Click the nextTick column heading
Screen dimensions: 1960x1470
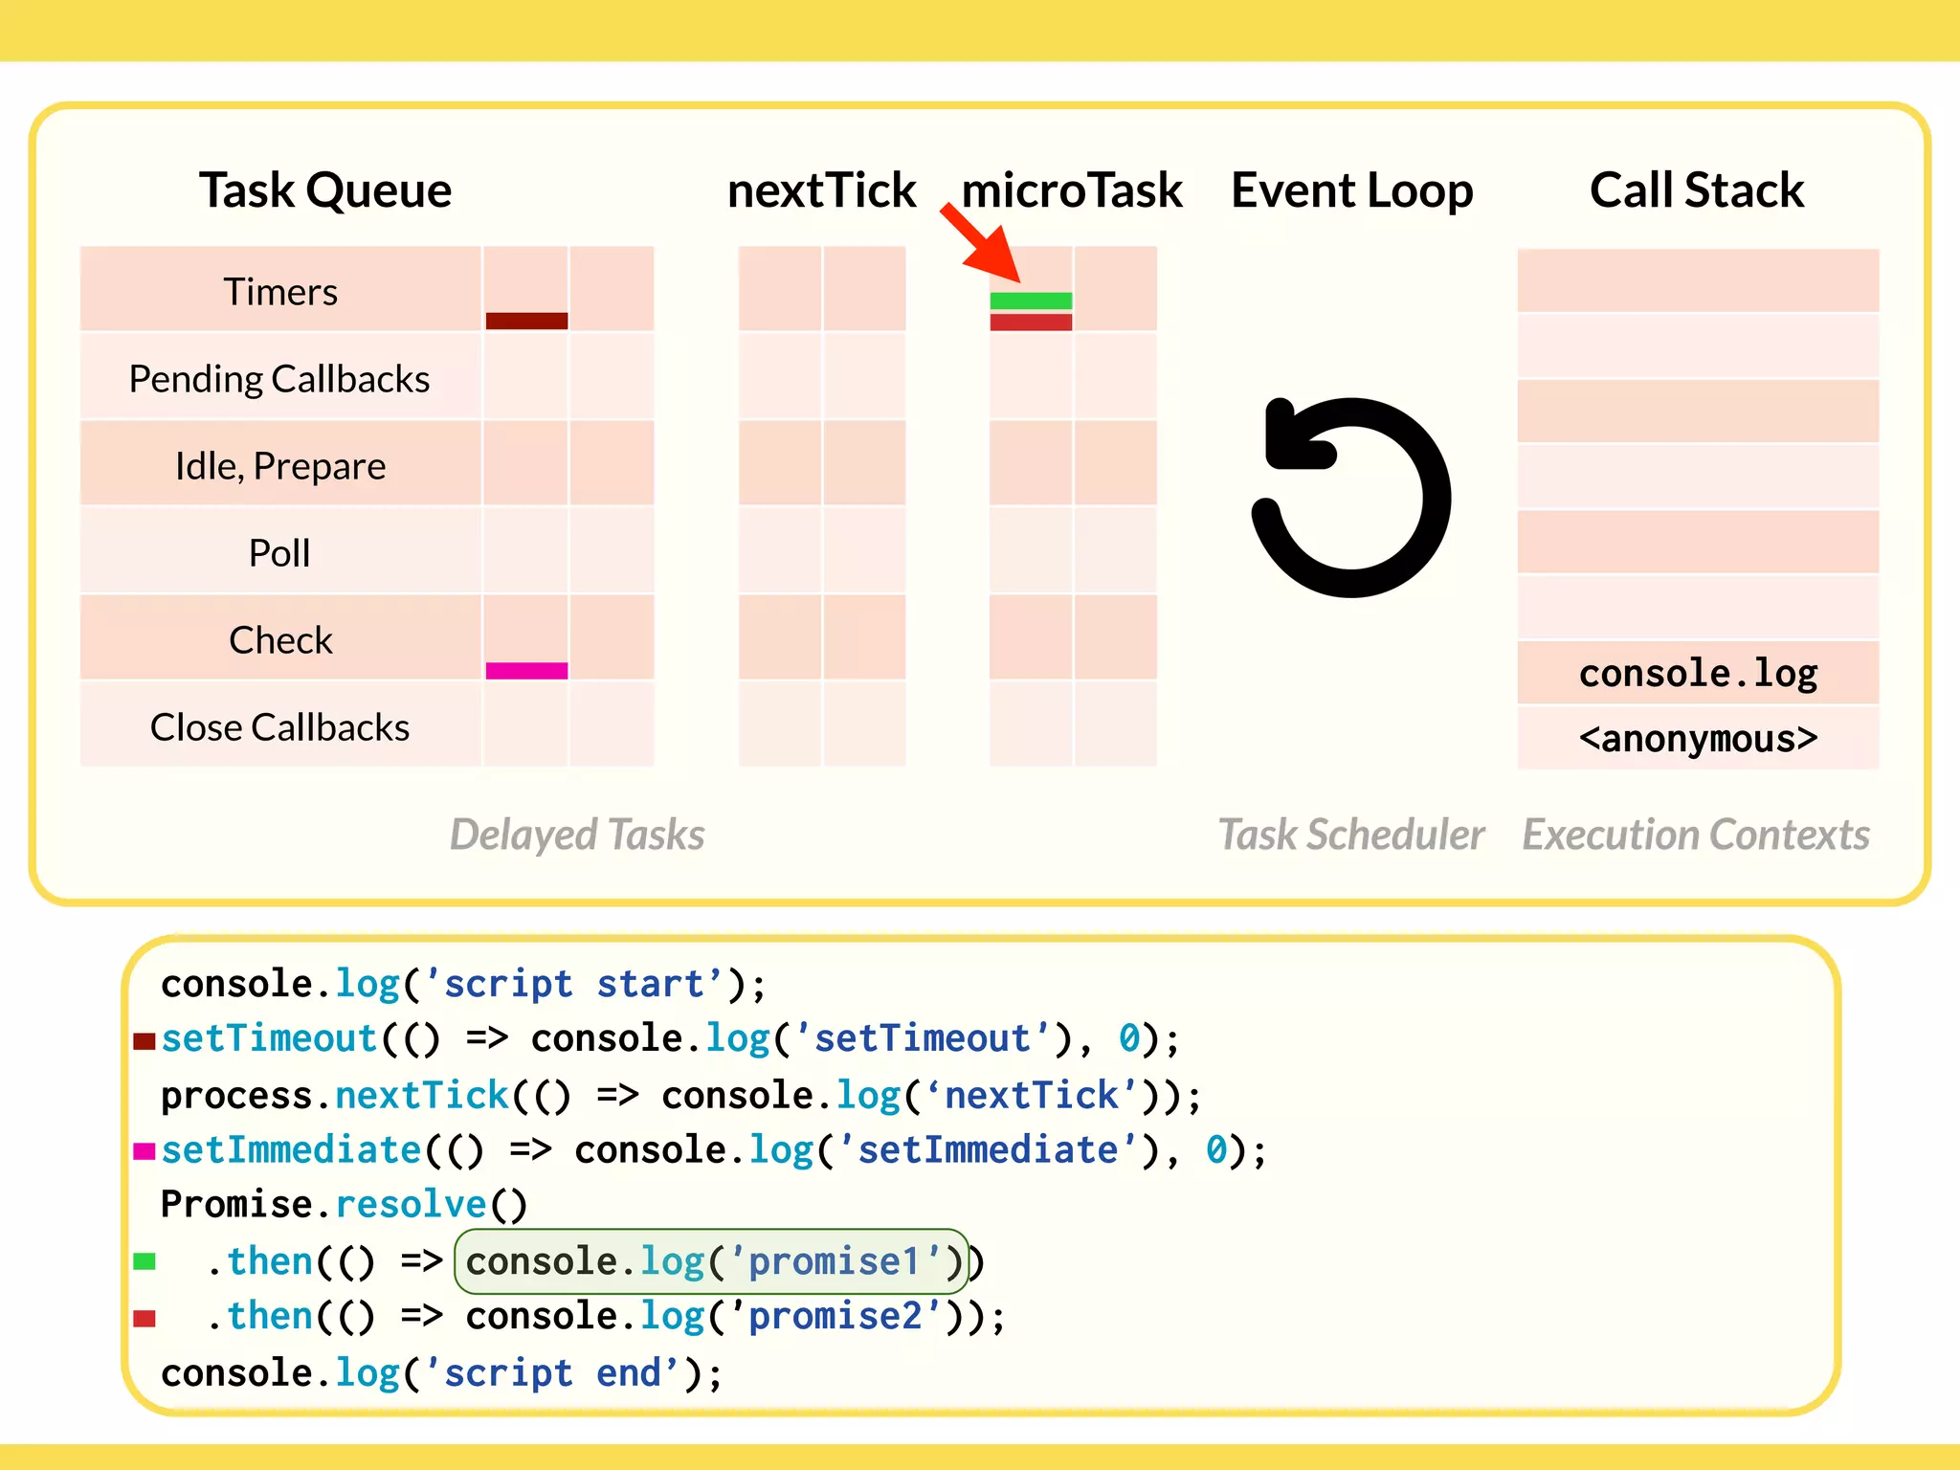coord(821,189)
